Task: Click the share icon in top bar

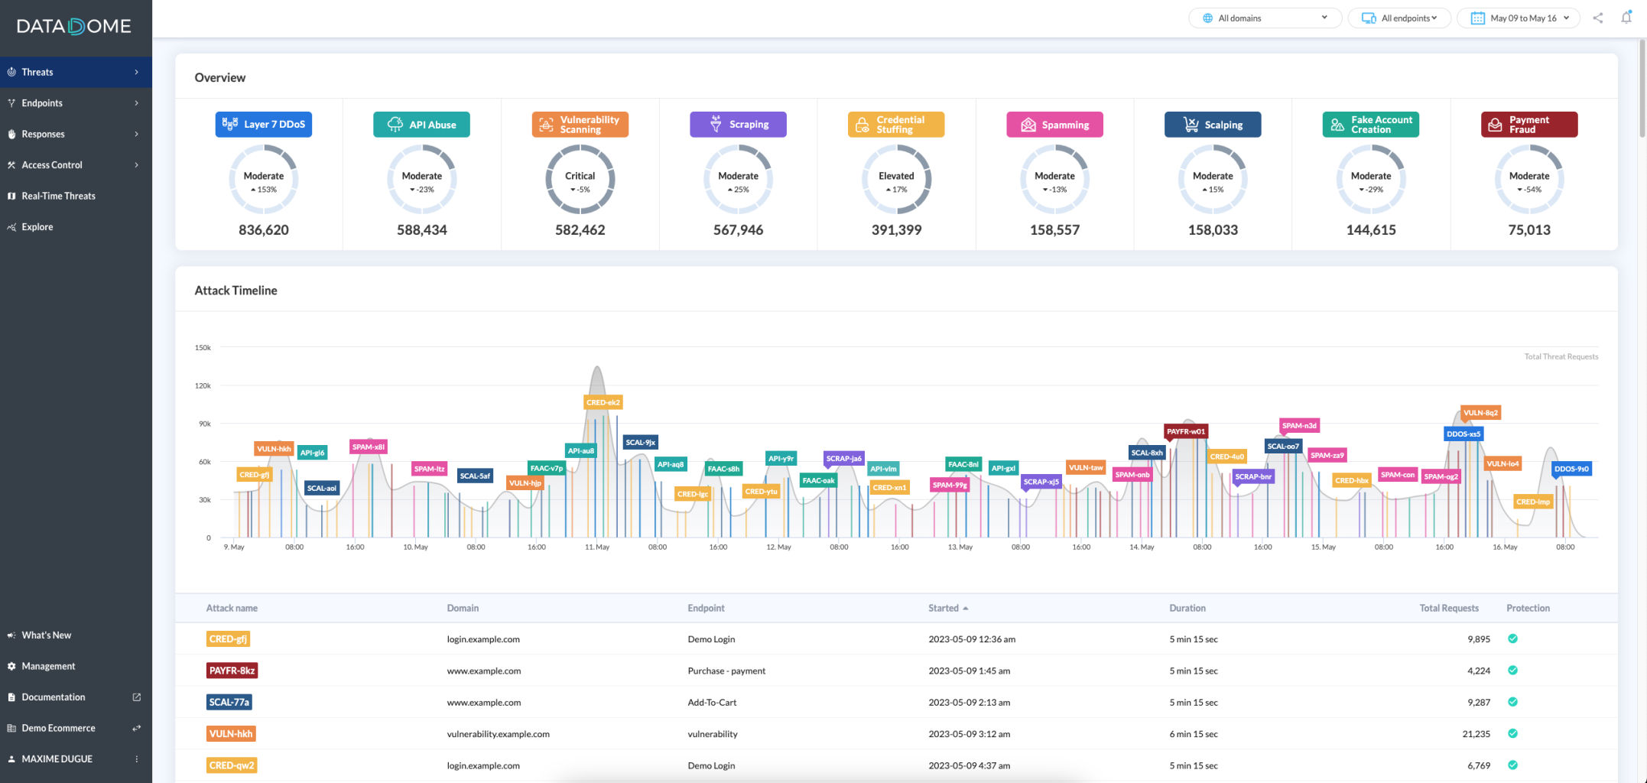Action: [1597, 18]
